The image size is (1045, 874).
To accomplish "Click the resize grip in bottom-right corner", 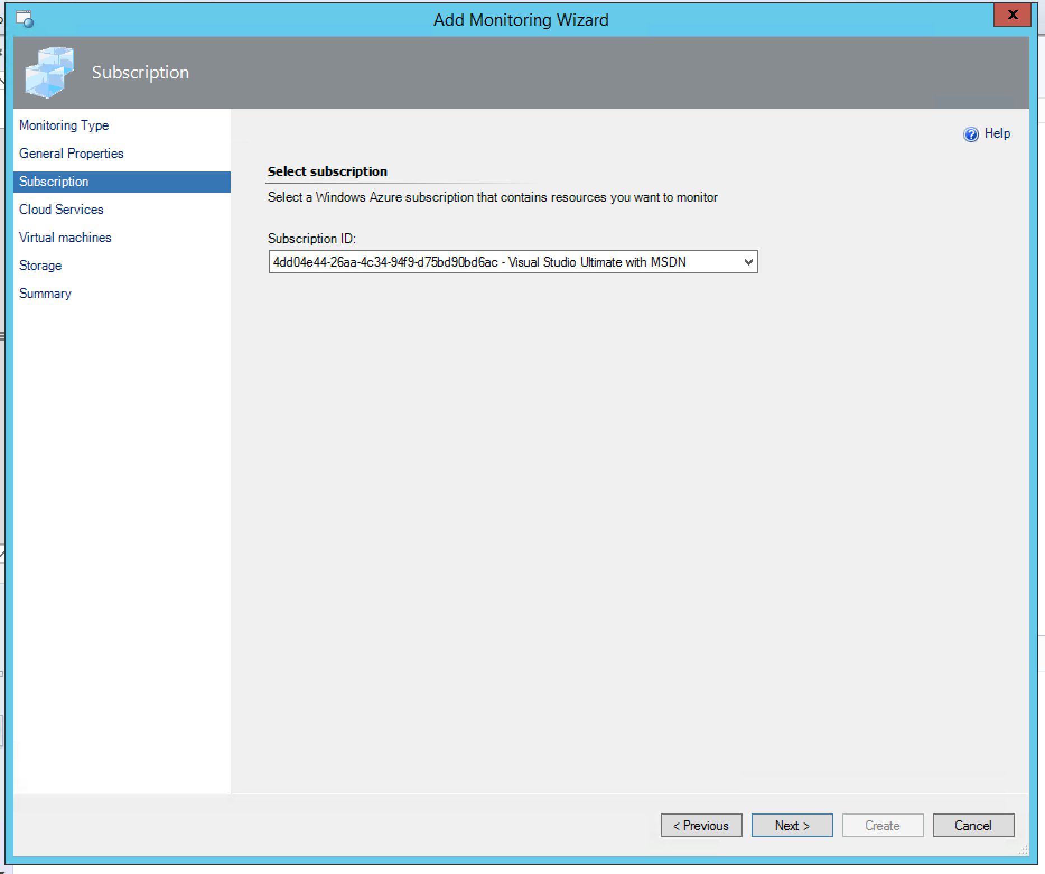I will 1023,850.
